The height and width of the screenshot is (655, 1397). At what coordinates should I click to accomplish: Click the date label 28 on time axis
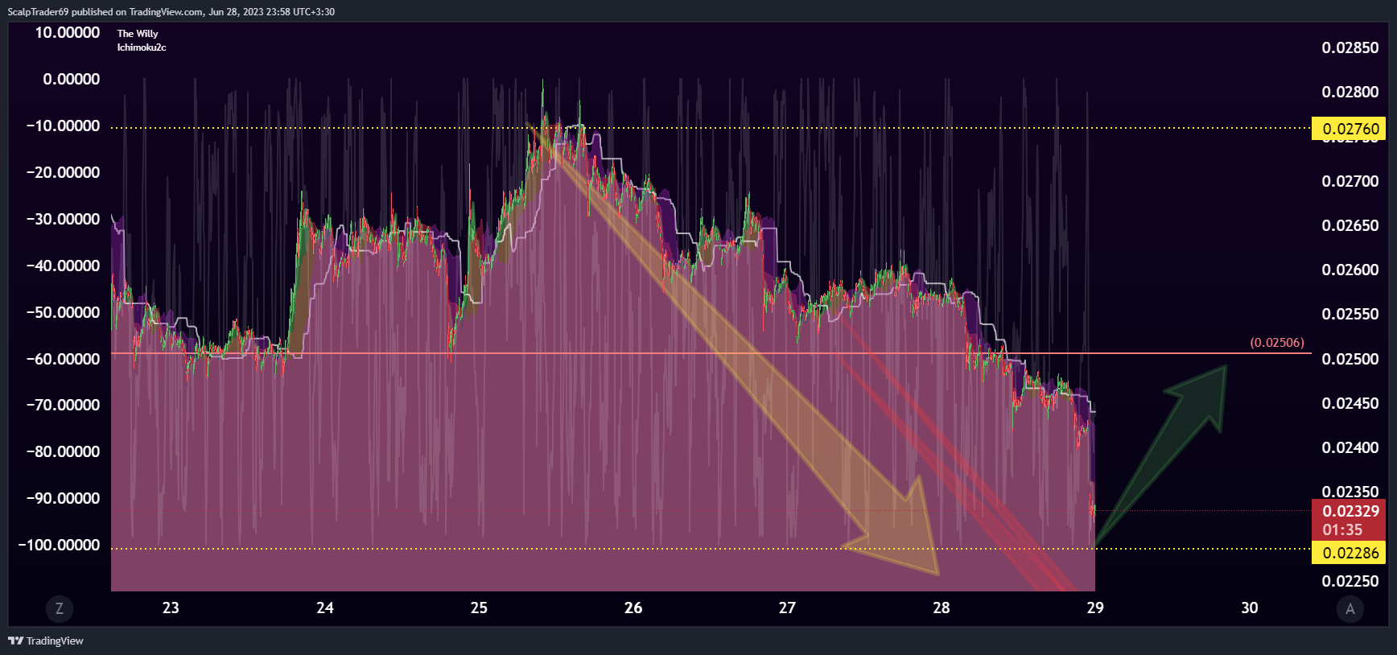[942, 608]
